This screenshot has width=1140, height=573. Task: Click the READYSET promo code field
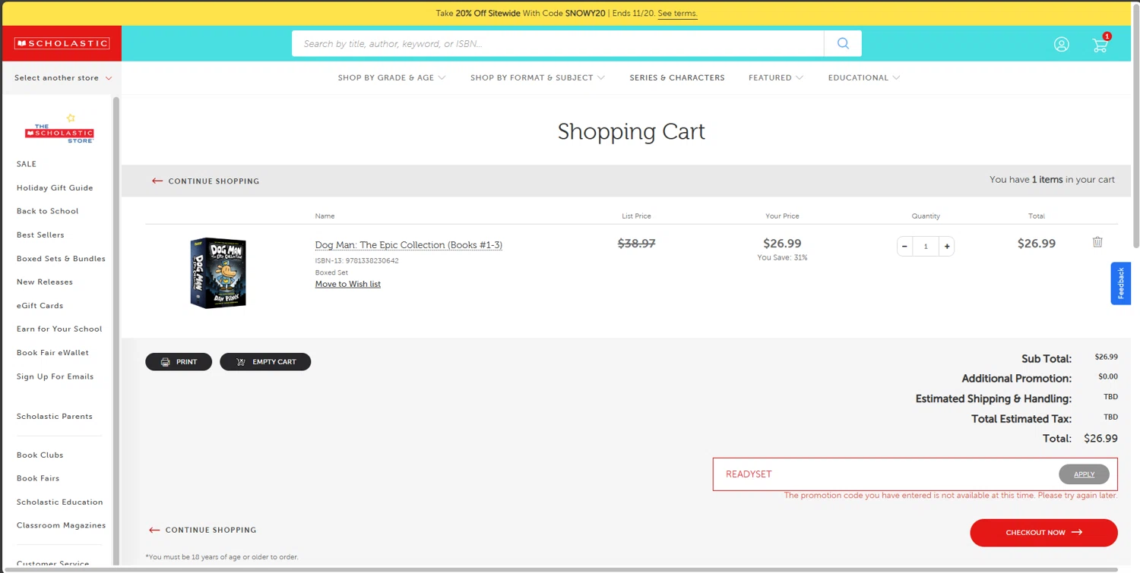coord(885,474)
